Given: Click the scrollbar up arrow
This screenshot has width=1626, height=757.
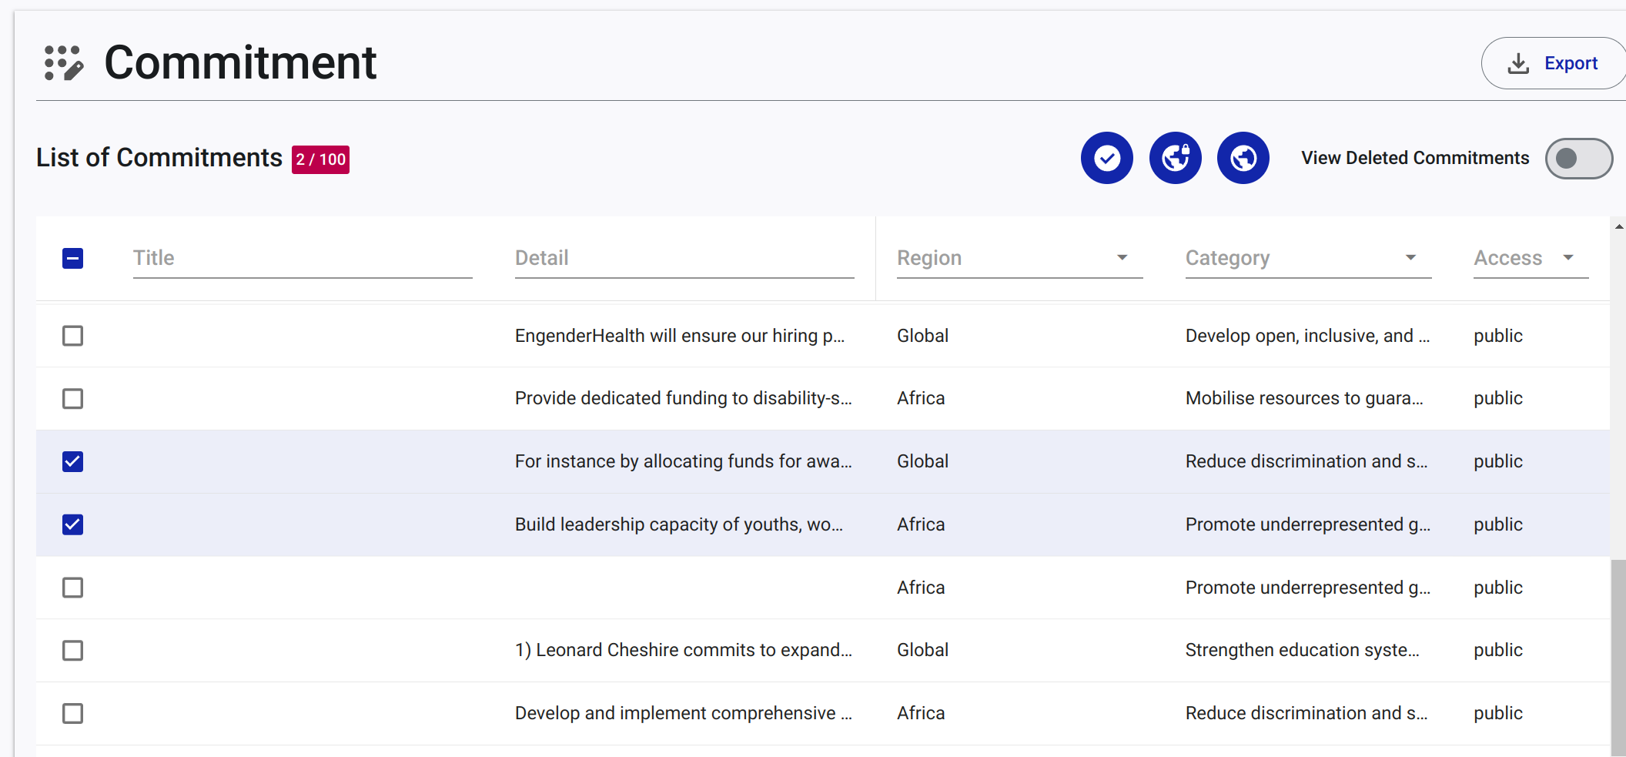Looking at the screenshot, I should 1618,227.
